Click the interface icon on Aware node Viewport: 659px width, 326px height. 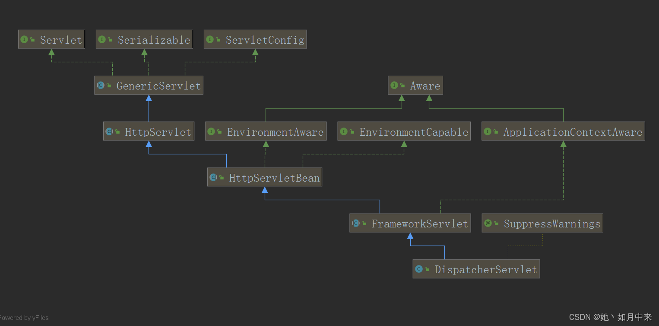[x=394, y=85]
